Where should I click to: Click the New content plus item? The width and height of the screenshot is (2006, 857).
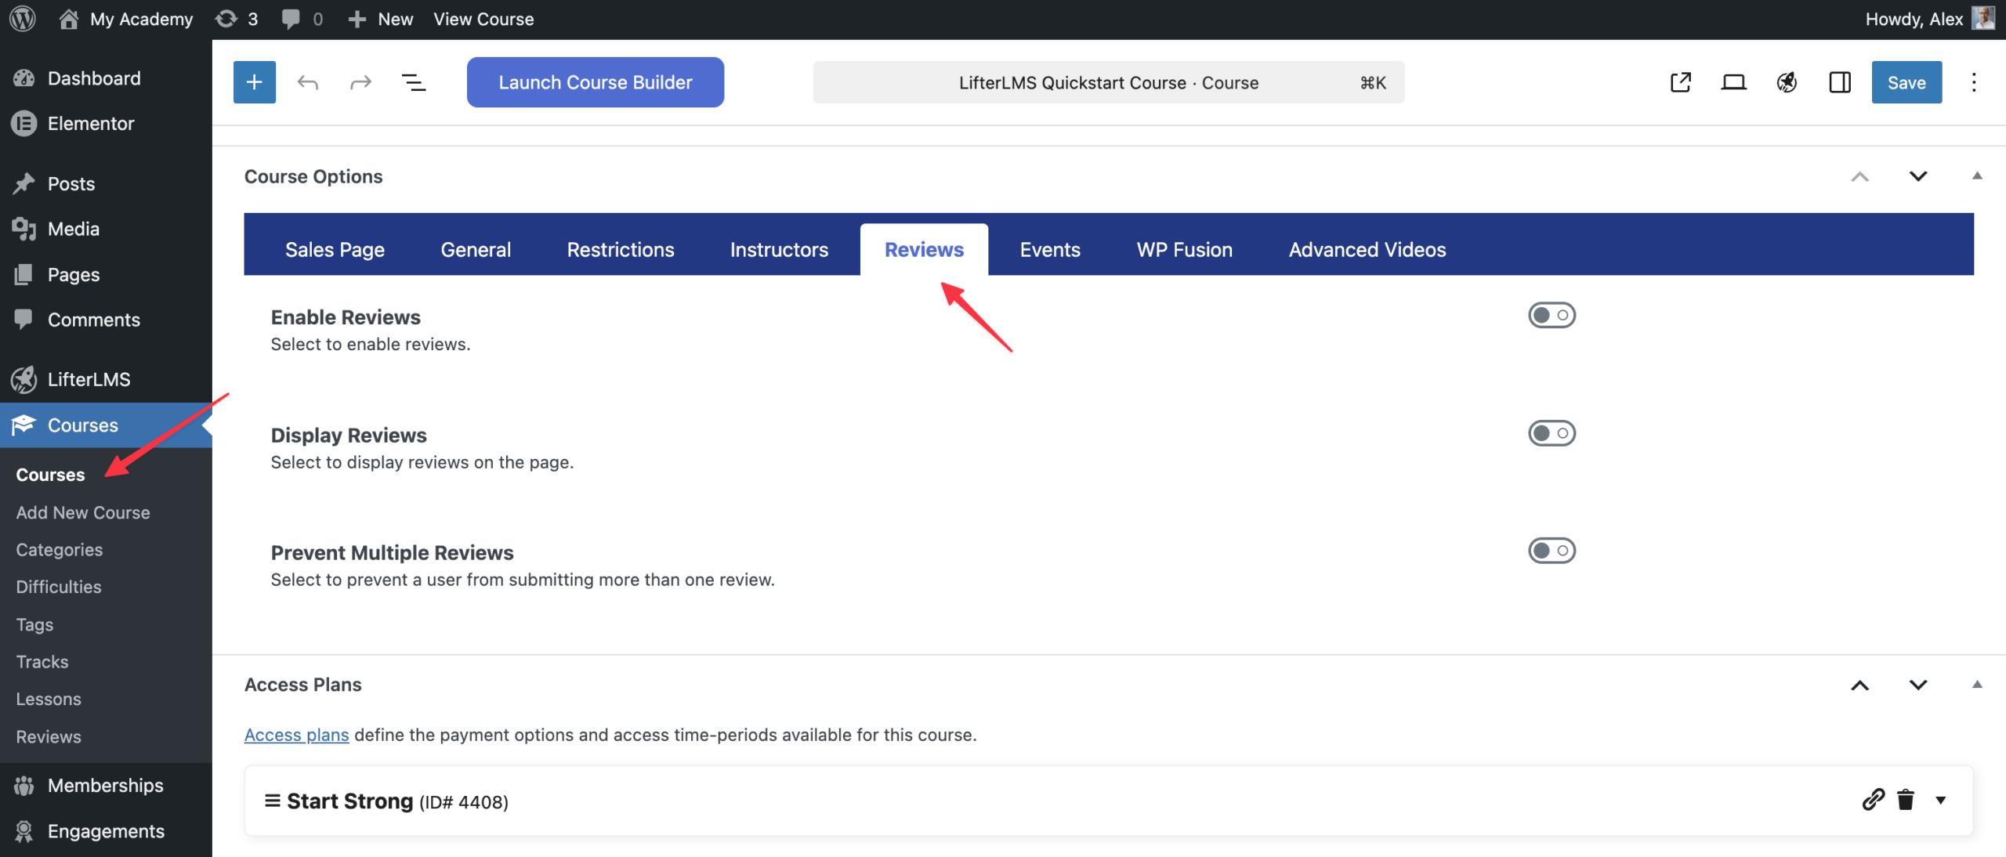coord(381,19)
